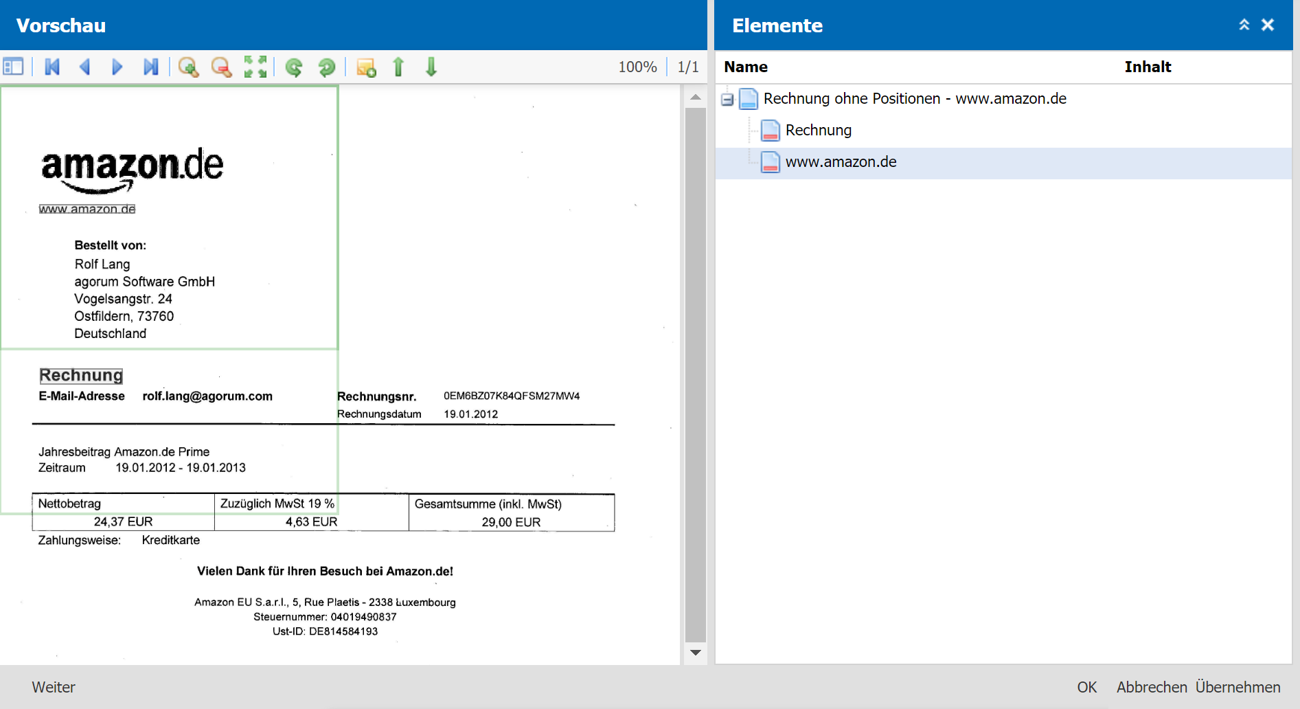The height and width of the screenshot is (709, 1300).
Task: Click the email rolf.lang@agorum.com
Action: point(207,396)
